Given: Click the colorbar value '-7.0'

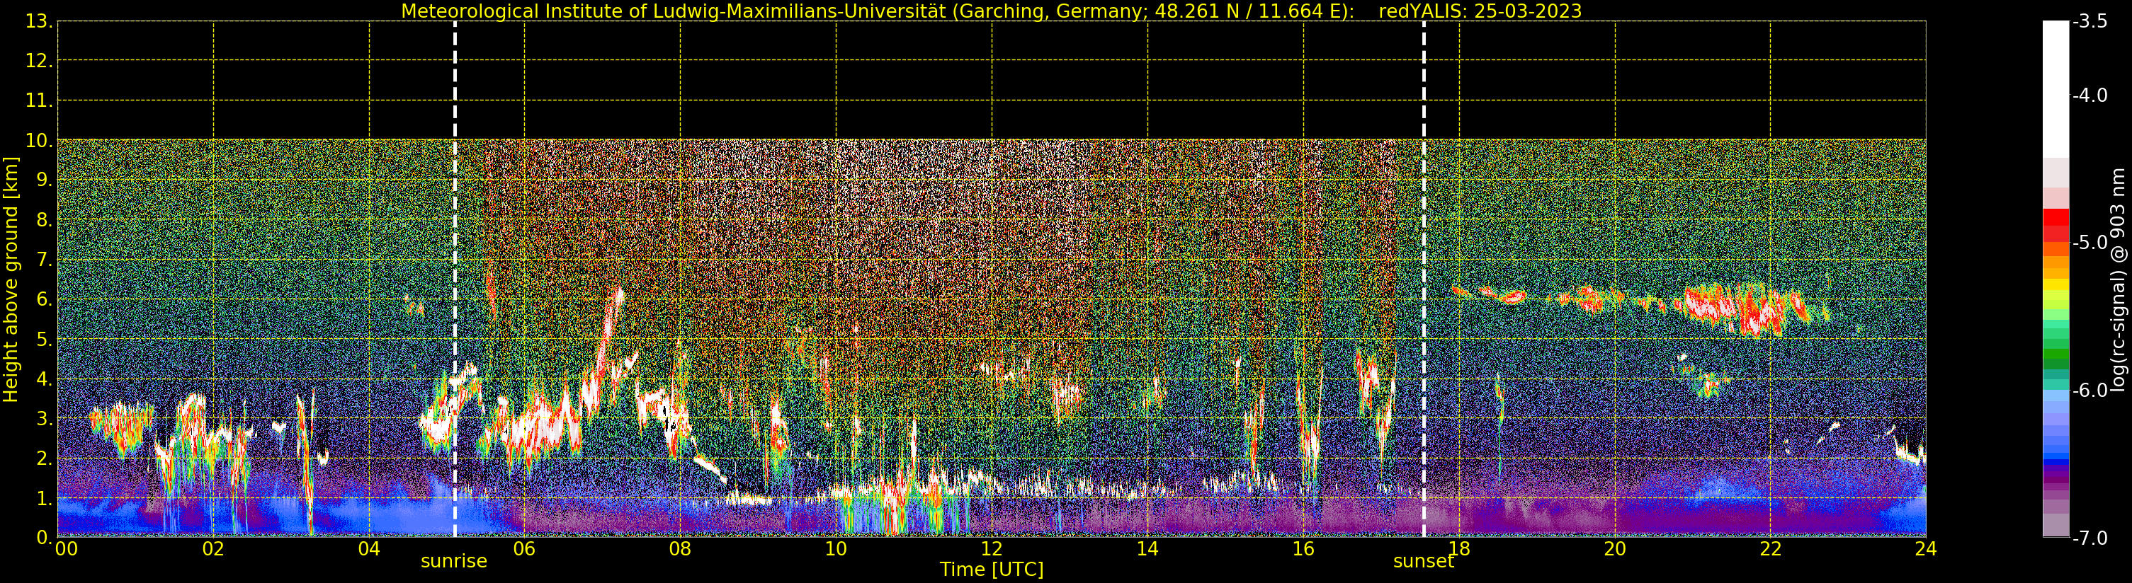Looking at the screenshot, I should [x=2090, y=538].
